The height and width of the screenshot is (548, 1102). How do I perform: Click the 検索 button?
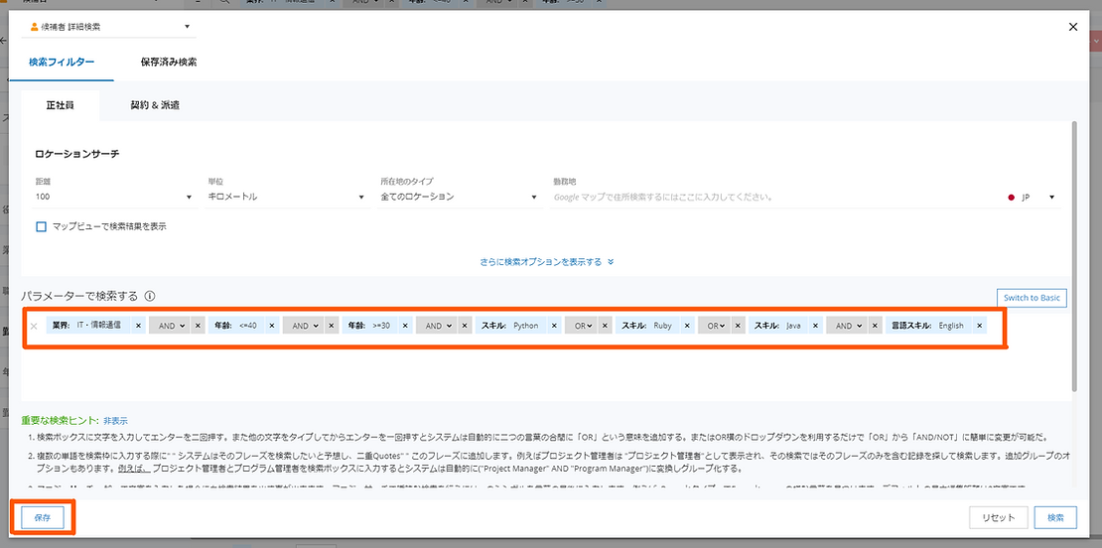point(1054,517)
